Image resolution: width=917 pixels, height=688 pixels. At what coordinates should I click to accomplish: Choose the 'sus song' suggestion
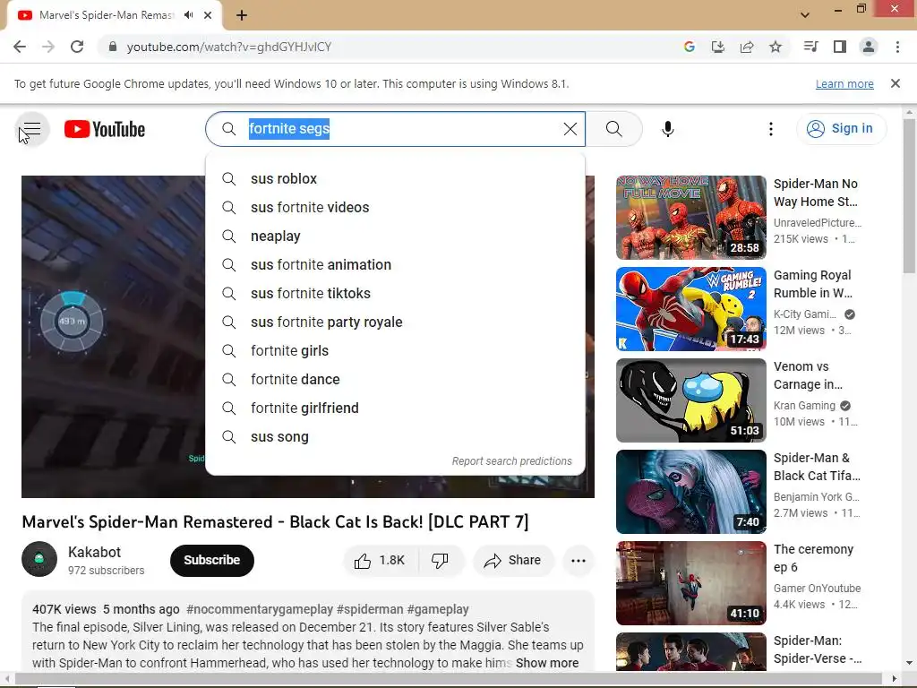(x=395, y=436)
